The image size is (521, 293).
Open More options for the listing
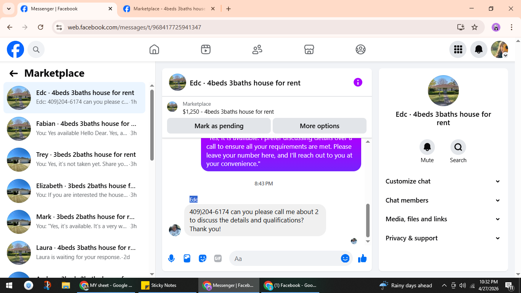(x=320, y=126)
